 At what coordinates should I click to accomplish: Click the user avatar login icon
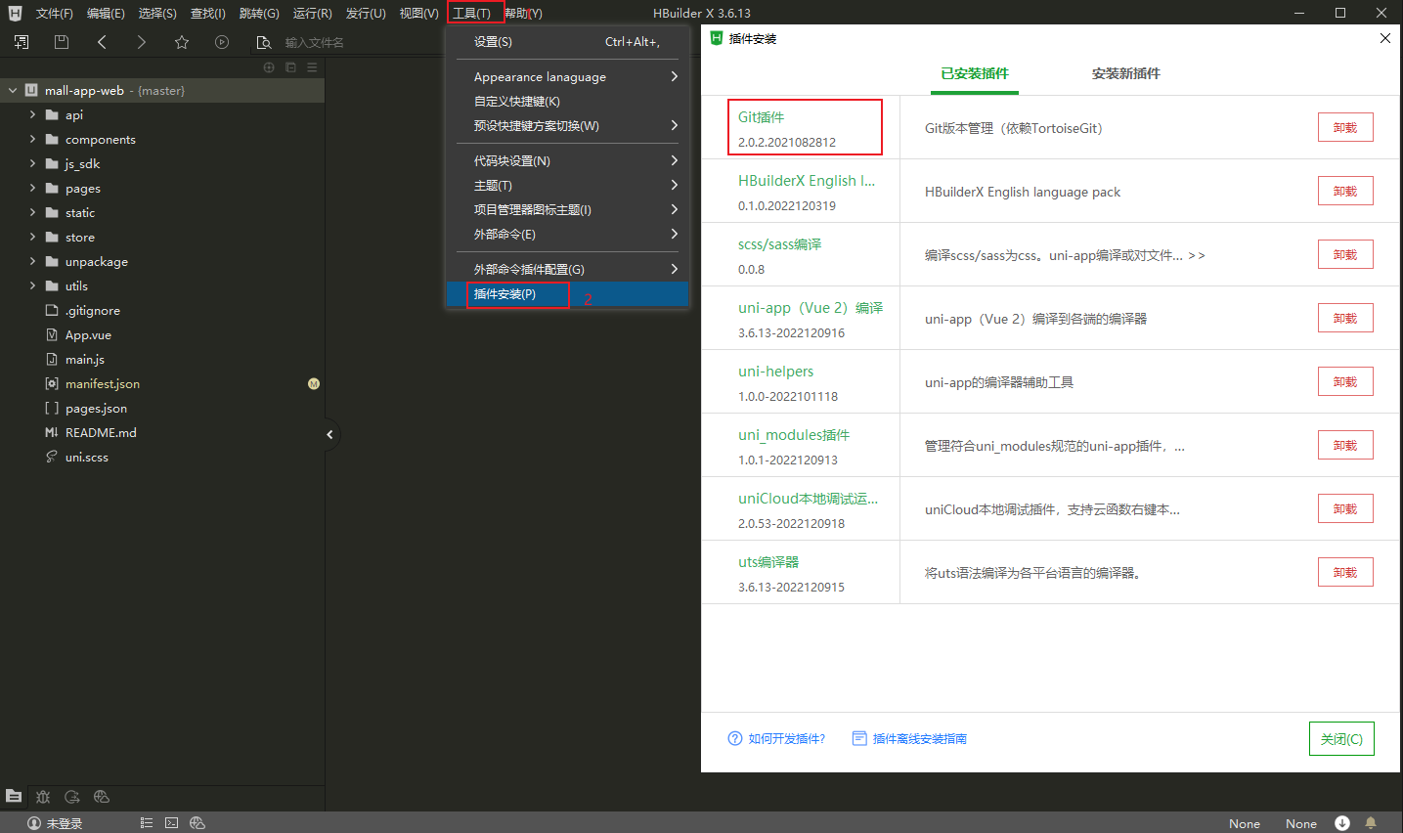point(34,823)
